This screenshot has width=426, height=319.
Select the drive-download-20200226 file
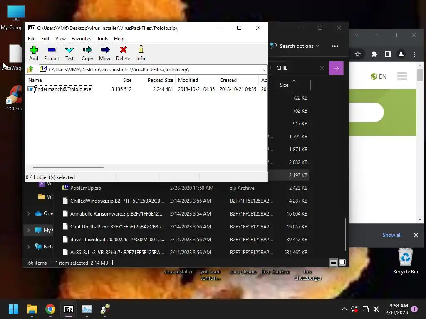(x=185, y=240)
